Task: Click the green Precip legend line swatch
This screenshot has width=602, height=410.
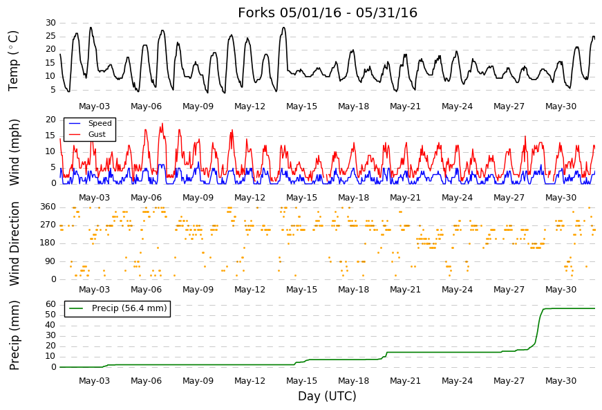Action: tap(75, 308)
